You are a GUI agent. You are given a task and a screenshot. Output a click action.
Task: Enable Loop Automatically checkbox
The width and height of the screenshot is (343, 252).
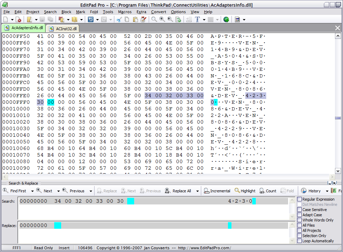point(300,241)
